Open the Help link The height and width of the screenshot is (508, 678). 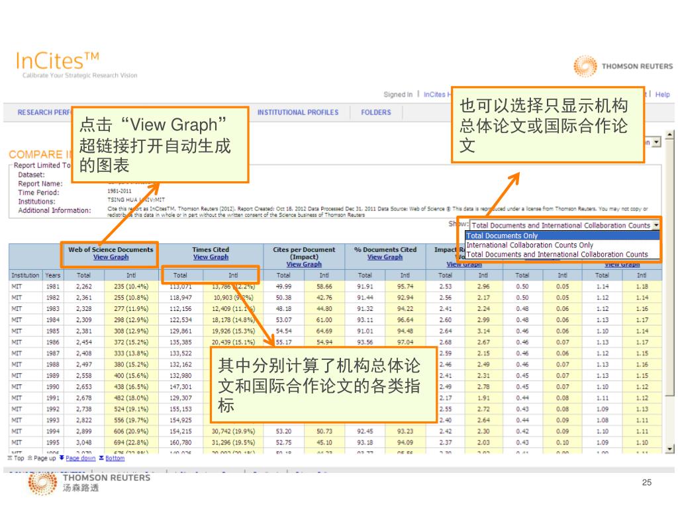point(662,94)
